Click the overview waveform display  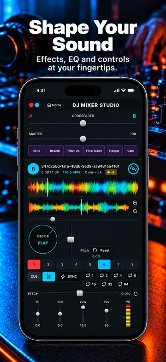[83, 187]
